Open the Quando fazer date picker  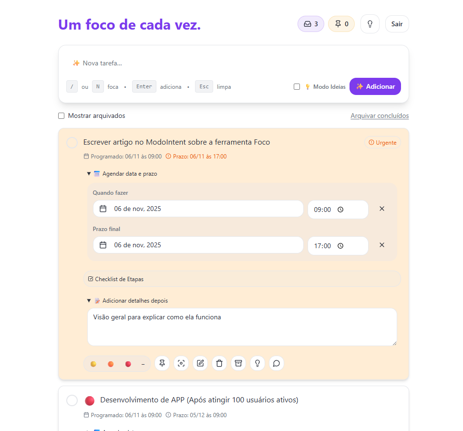(x=198, y=209)
